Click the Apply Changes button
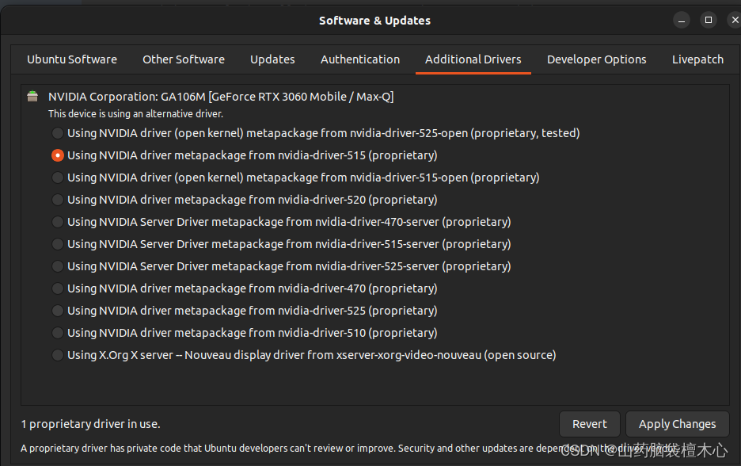 tap(677, 424)
